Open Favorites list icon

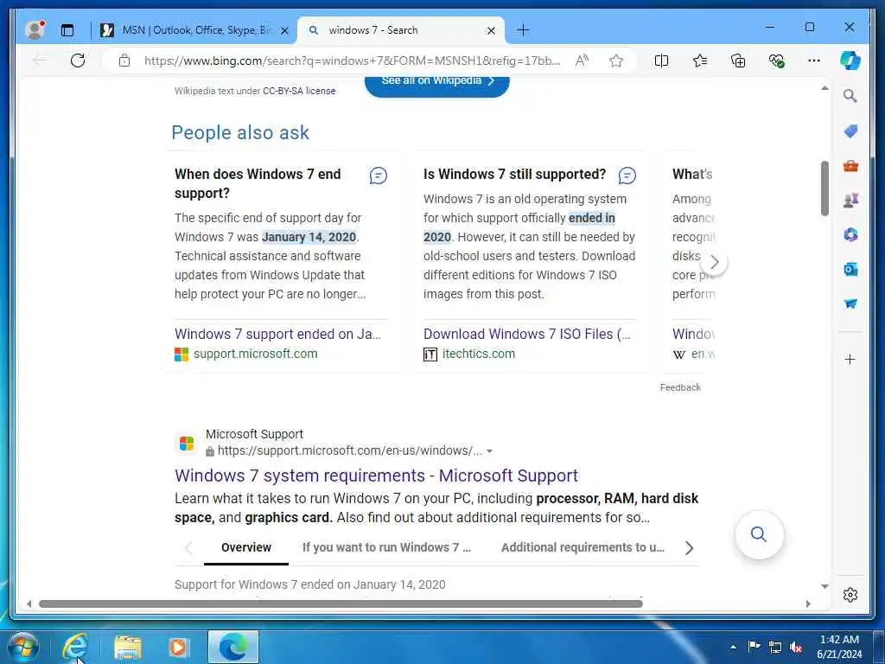(700, 61)
